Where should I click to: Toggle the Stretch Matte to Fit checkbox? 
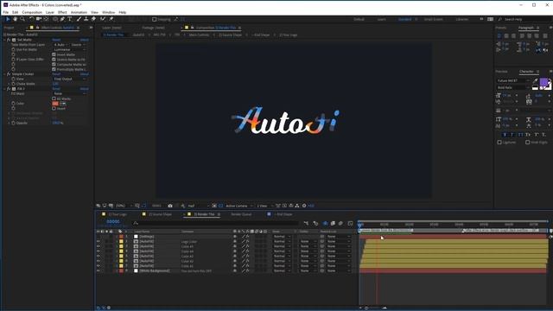54,60
